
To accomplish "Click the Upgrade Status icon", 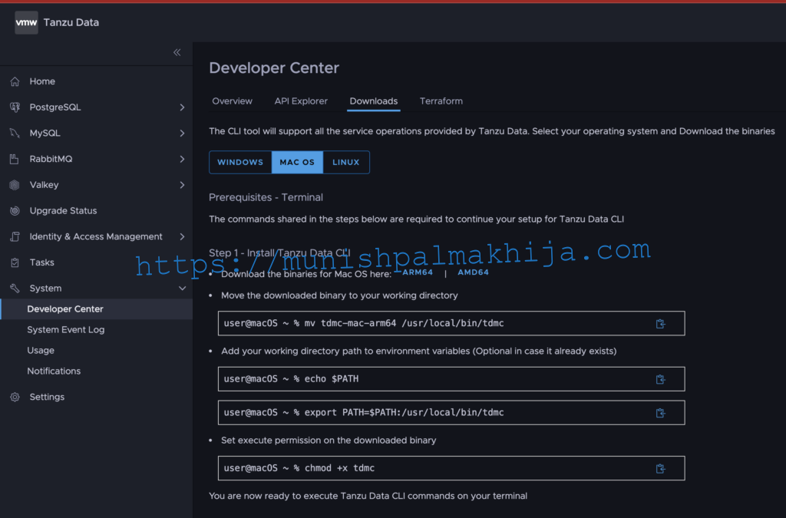I will [15, 211].
